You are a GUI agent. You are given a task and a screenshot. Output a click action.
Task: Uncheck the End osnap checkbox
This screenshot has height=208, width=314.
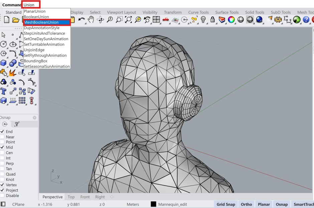2,132
